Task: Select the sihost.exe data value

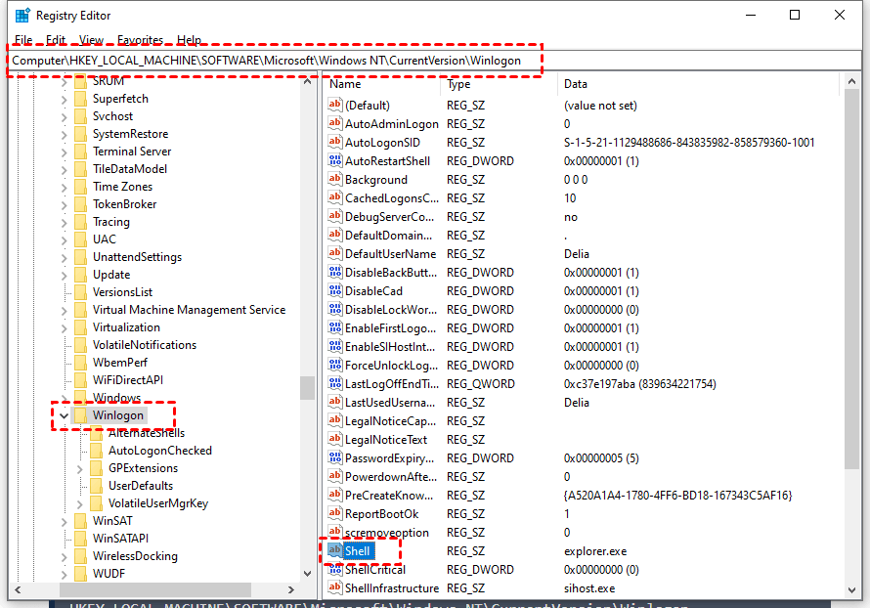Action: pos(589,588)
